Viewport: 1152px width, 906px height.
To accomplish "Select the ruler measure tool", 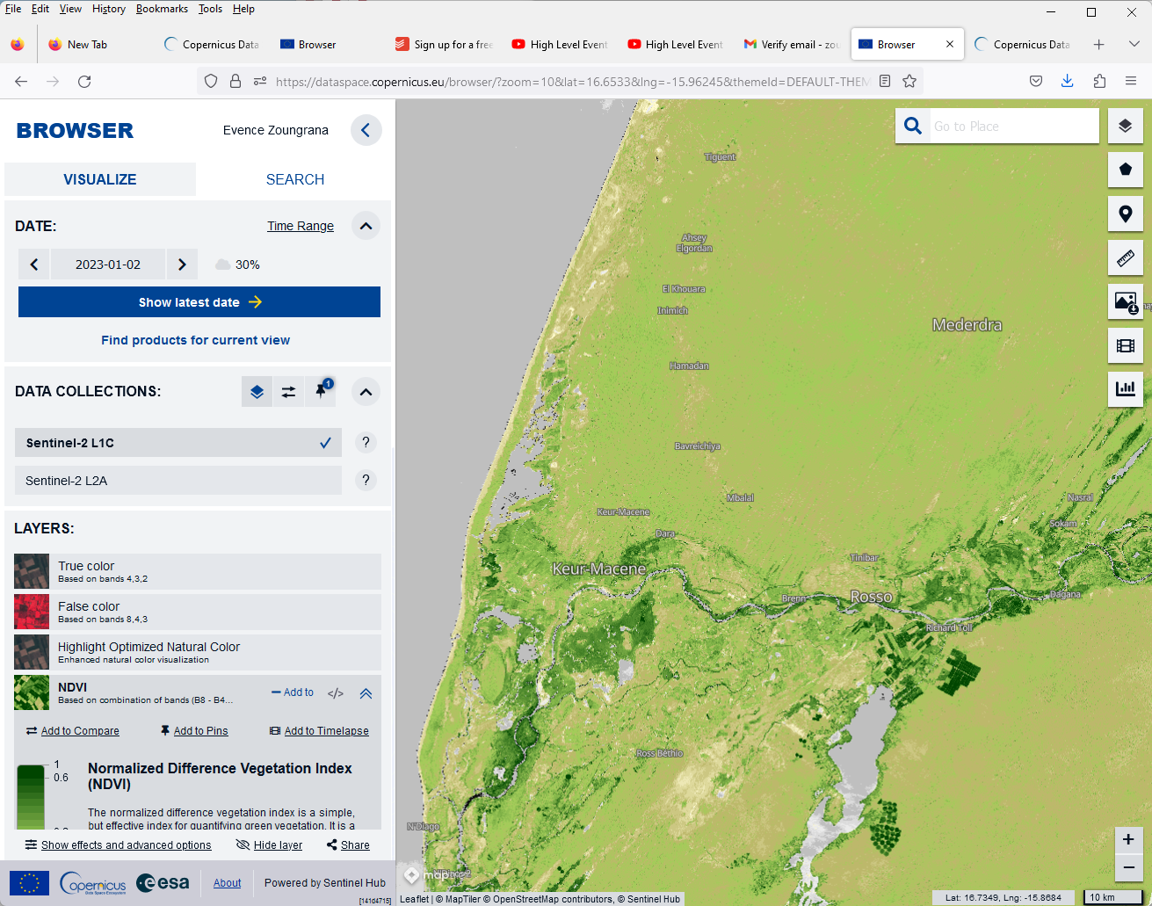I will [x=1125, y=257].
